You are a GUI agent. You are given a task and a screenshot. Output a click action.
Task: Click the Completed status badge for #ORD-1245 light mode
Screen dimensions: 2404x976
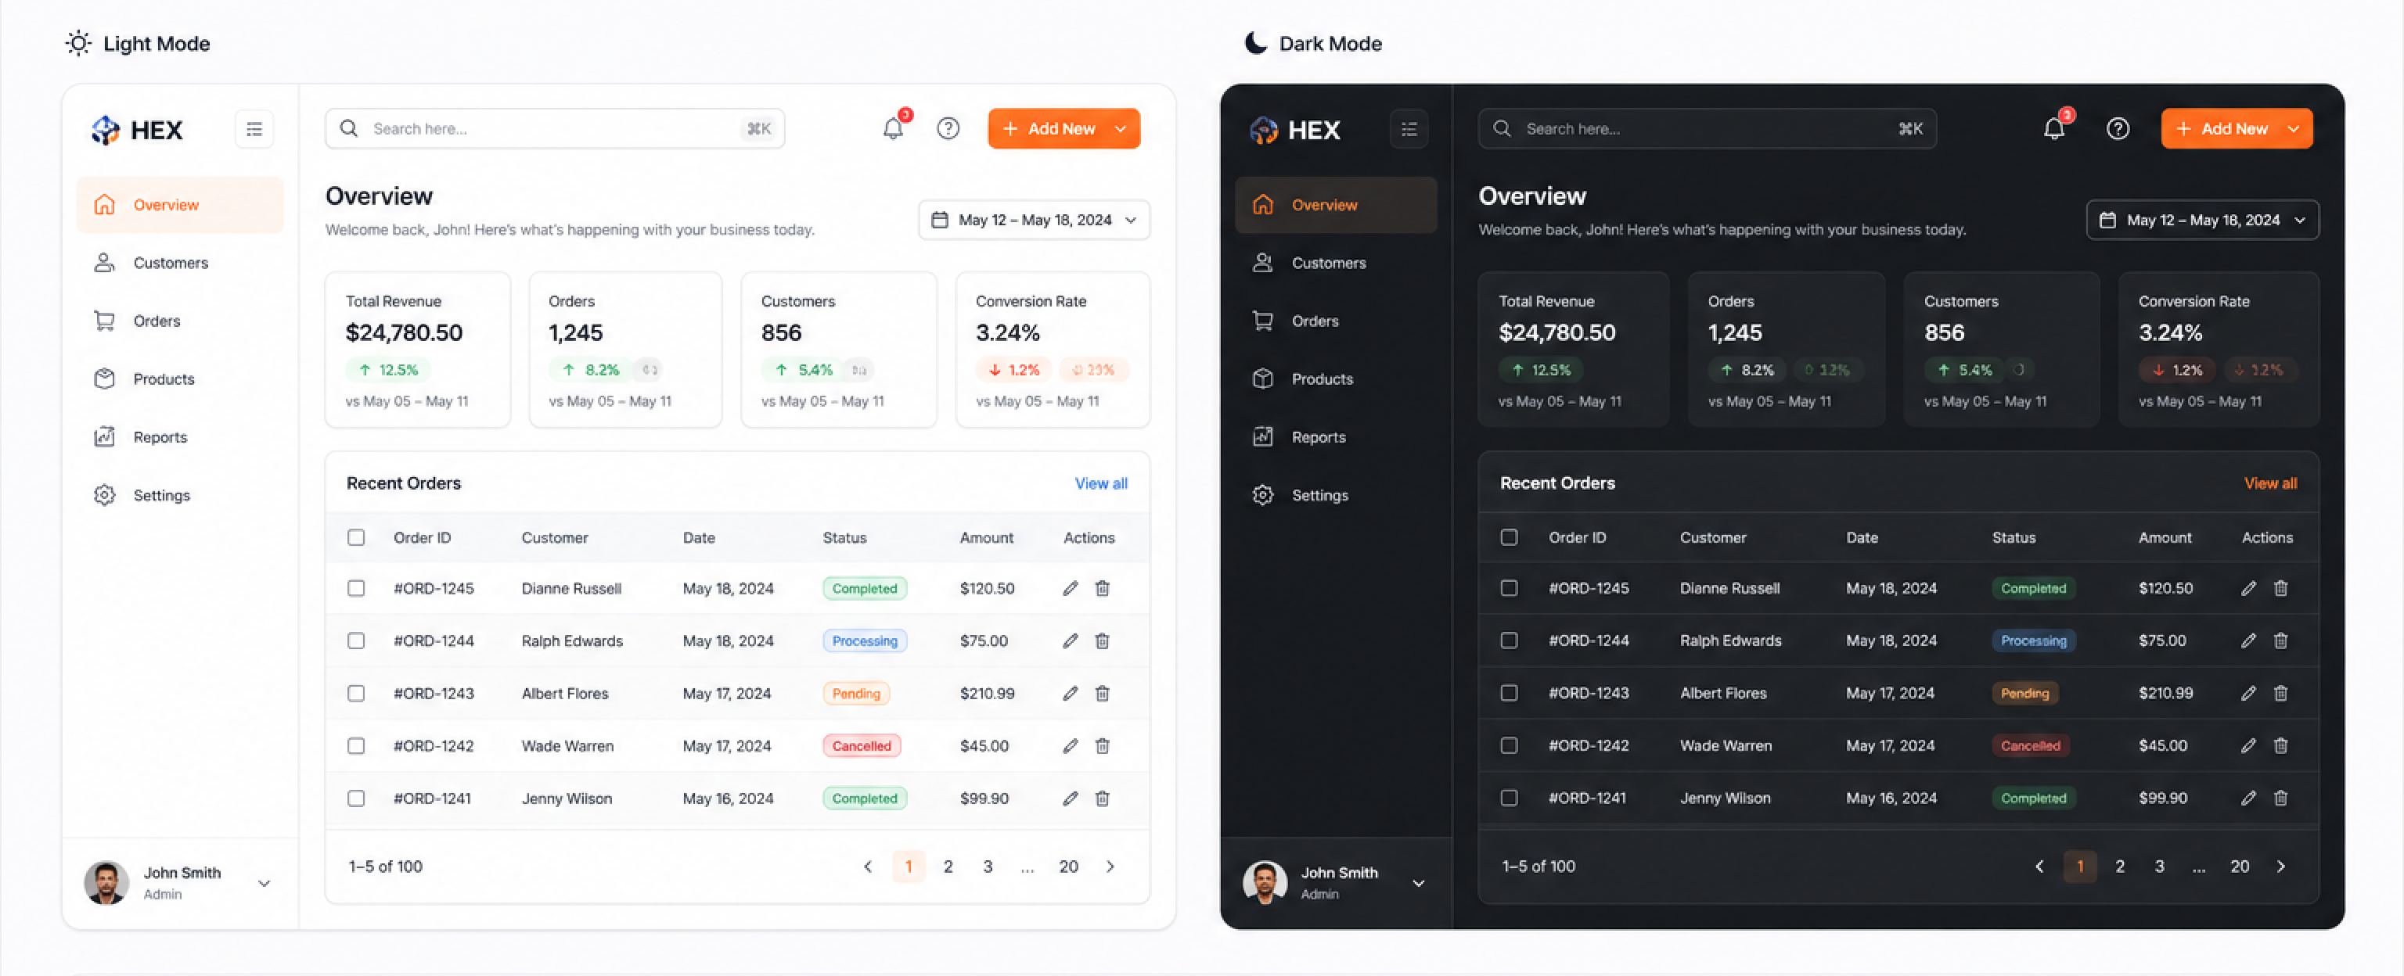[x=864, y=589]
